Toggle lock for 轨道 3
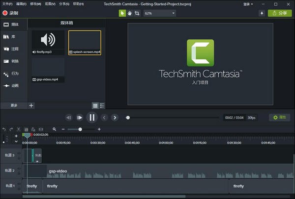 pyautogui.click(x=19, y=158)
